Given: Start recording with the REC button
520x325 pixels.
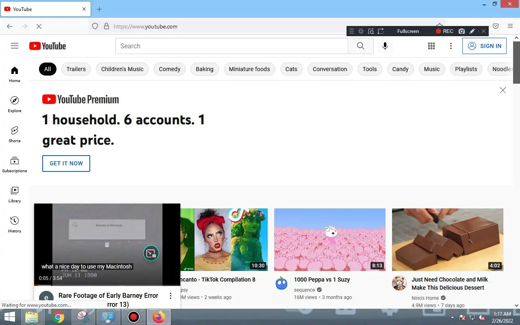Looking at the screenshot, I should click(444, 31).
